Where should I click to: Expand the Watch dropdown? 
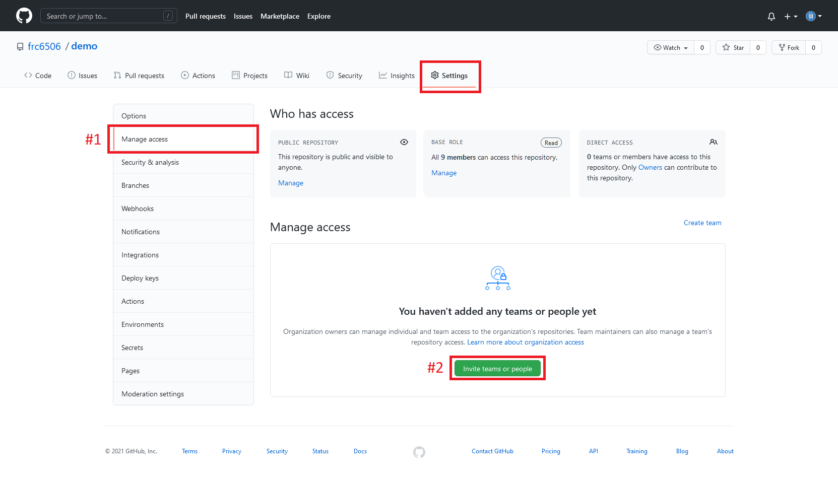671,47
